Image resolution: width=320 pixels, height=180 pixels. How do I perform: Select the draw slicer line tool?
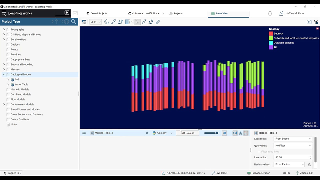[x=114, y=22]
